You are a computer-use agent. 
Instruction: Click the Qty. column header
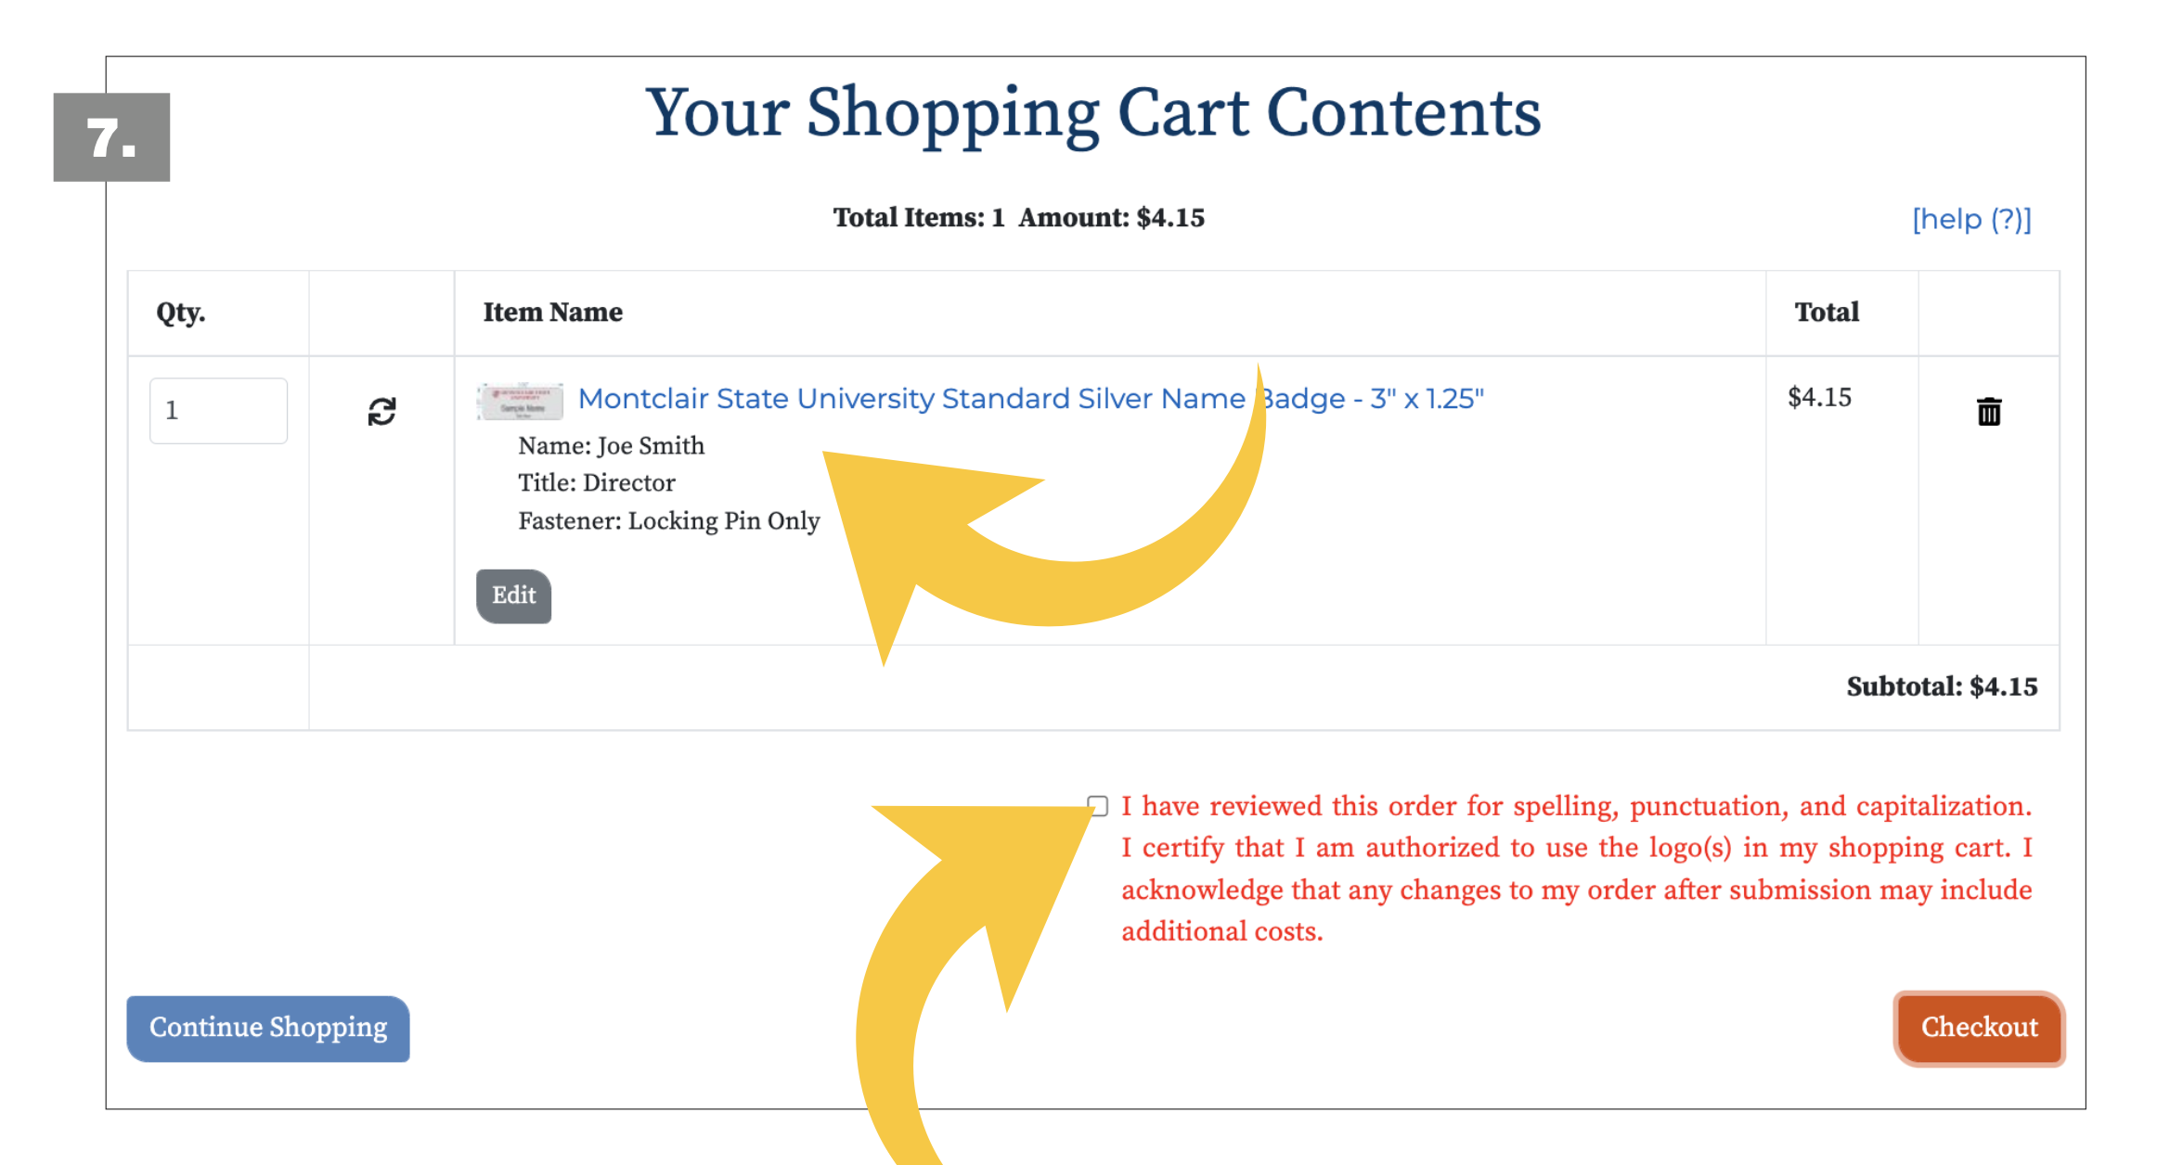pyautogui.click(x=180, y=313)
